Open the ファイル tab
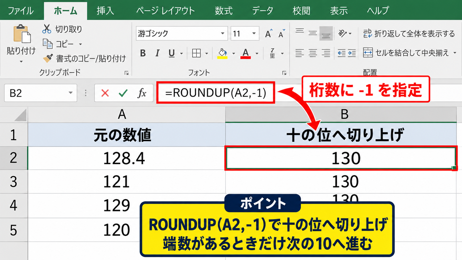Screen dimensions: 462x260 coord(21,11)
